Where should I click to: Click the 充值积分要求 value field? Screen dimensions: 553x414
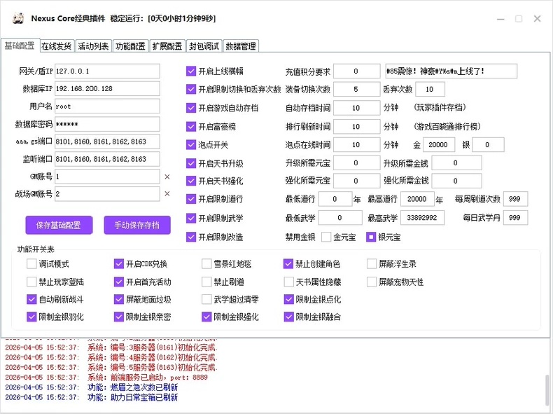coord(356,71)
